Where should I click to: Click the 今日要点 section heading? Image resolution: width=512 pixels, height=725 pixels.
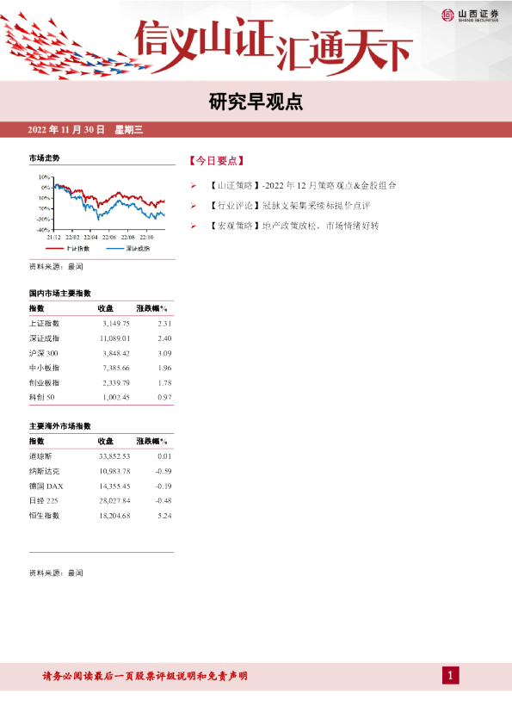click(x=216, y=161)
